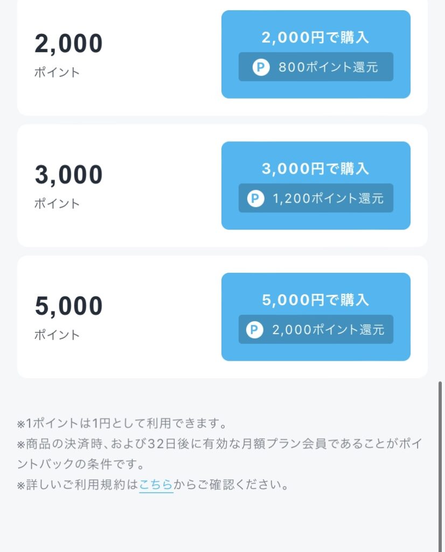Click the P icon beside 1,200ポイント還元
Screen dimensions: 445x552
[x=255, y=198]
